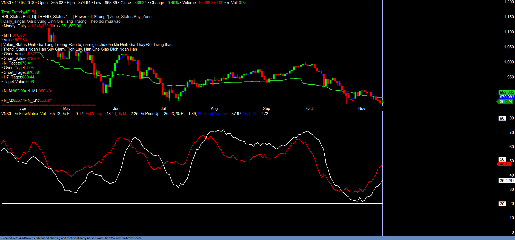Click the 20 level label on indicator pane
The width and height of the screenshot is (515, 240).
[x=502, y=204]
